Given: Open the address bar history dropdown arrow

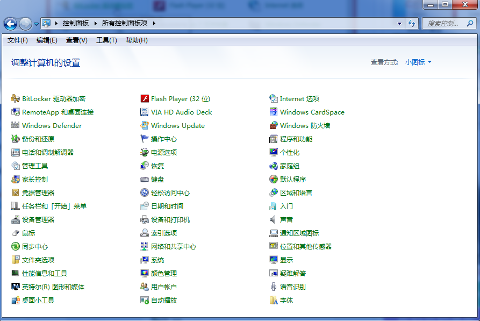Looking at the screenshot, I should pos(399,23).
